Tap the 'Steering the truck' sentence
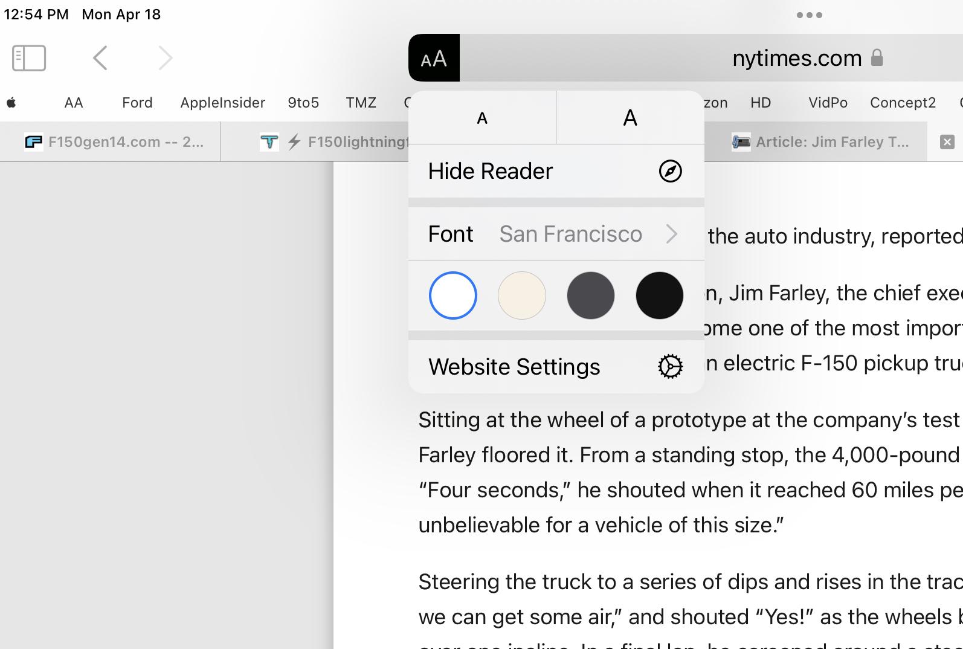Screen dimensions: 963x649 [691, 582]
